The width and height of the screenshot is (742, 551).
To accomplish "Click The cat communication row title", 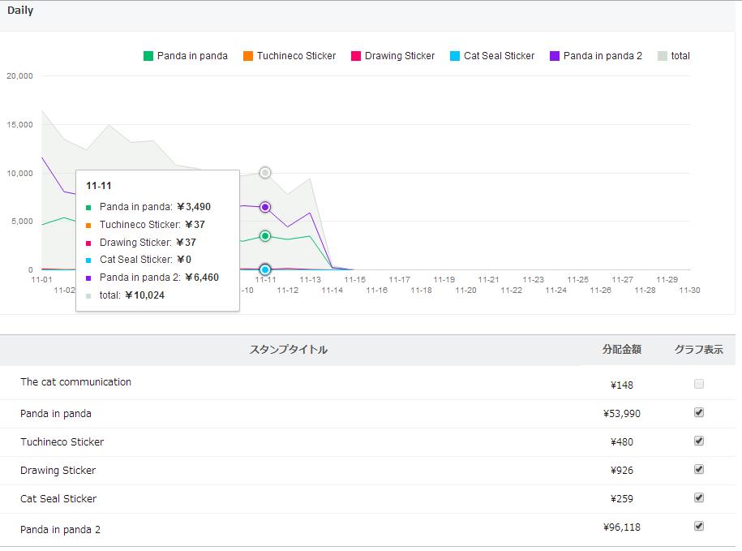I will pyautogui.click(x=75, y=382).
